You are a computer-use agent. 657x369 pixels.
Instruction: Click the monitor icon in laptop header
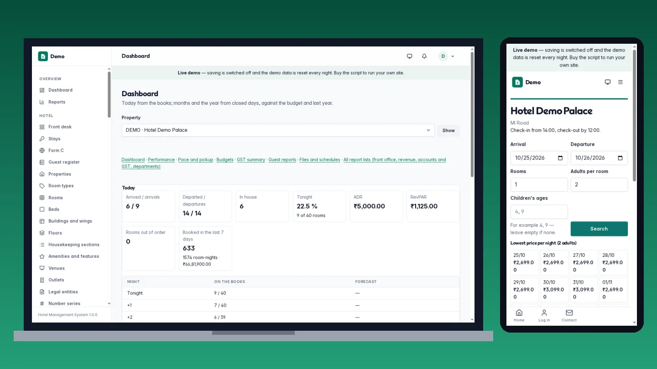coord(409,56)
